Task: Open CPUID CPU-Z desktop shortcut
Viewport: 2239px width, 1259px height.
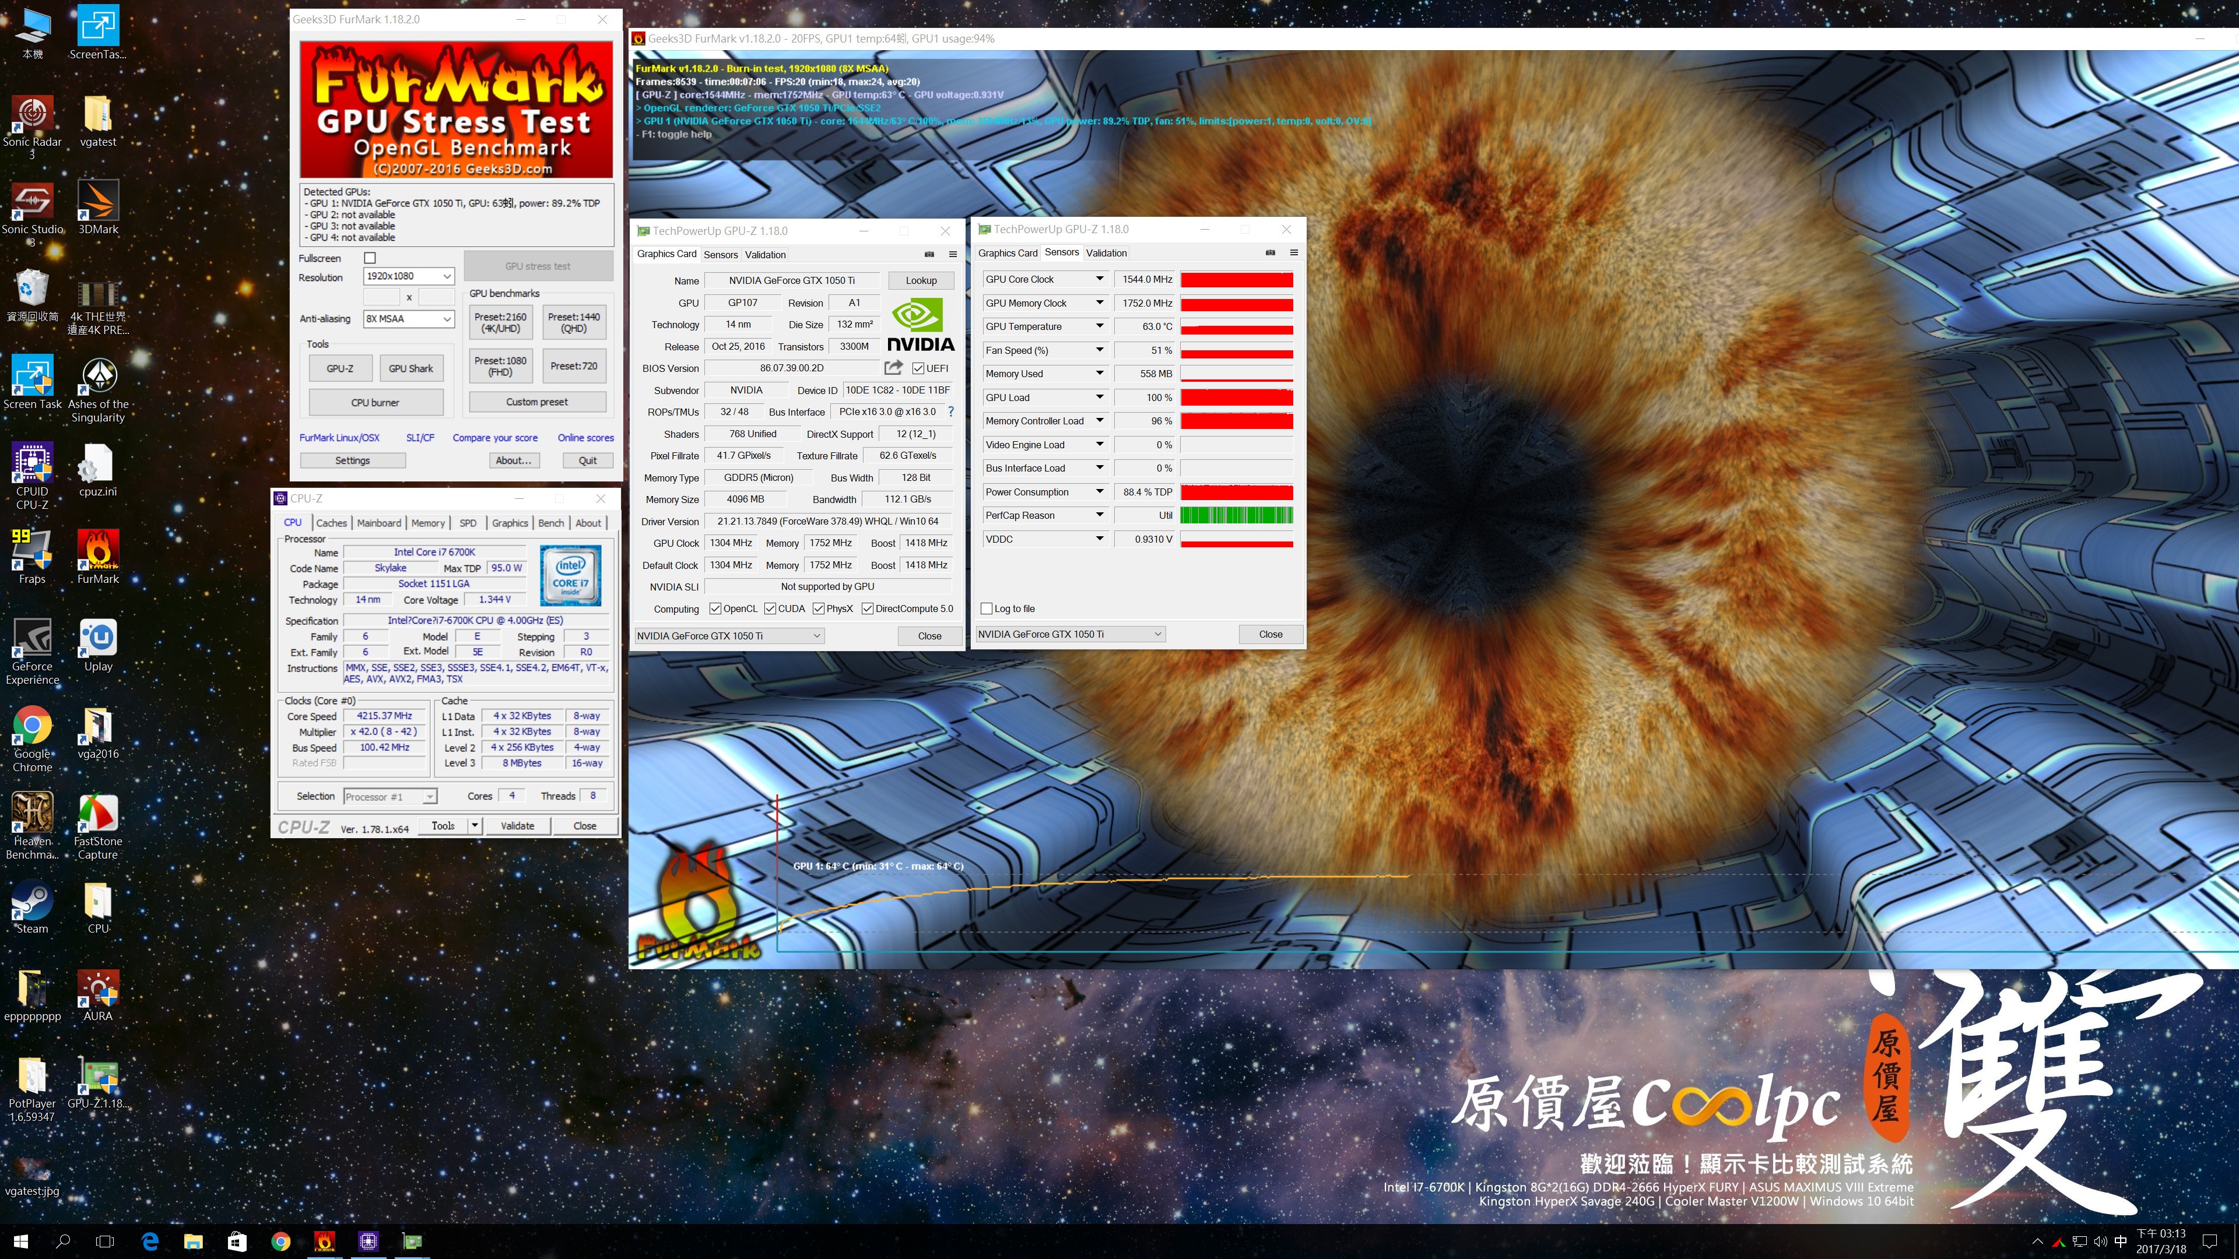Action: pyautogui.click(x=32, y=475)
